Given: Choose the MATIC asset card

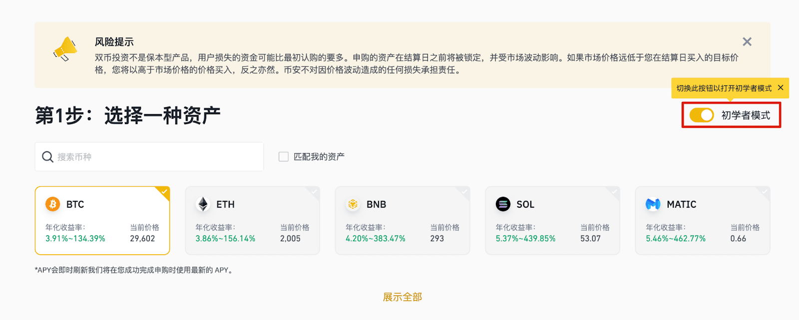Looking at the screenshot, I should click(703, 220).
